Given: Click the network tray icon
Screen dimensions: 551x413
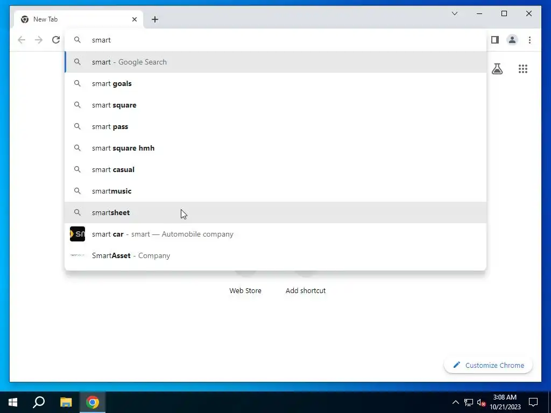Looking at the screenshot, I should pyautogui.click(x=469, y=402).
